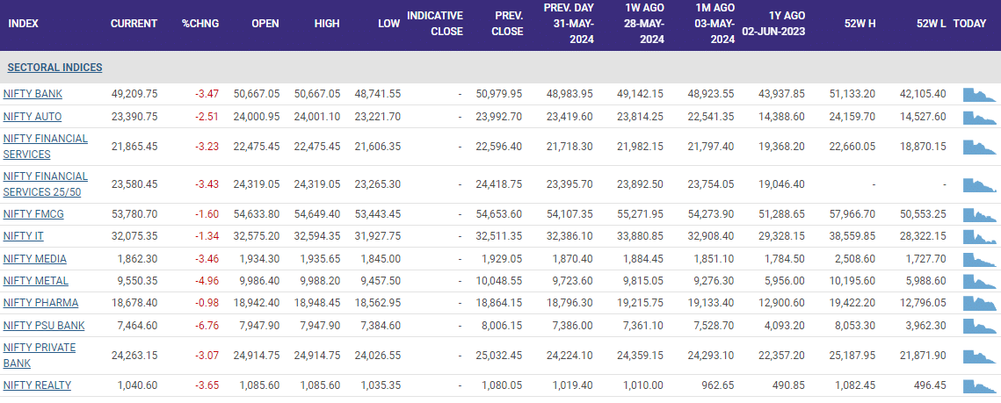Click NIFTY FMCG today sparkline chart

(980, 214)
